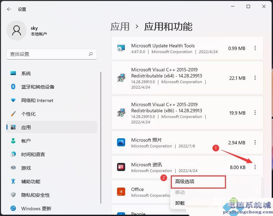273x216 pixels.
Task: Open more options for Visual C++ x64
Action: coord(255,78)
